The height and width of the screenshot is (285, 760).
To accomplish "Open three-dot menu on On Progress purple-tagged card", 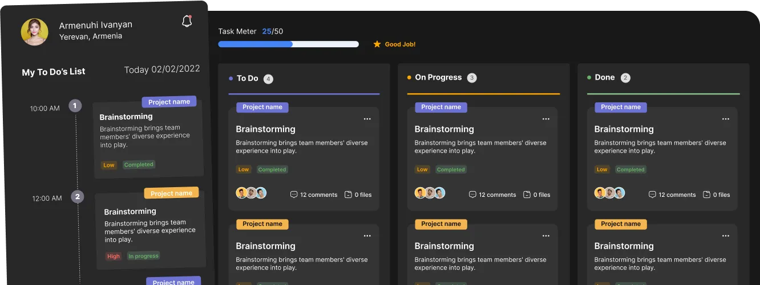I will 546,119.
